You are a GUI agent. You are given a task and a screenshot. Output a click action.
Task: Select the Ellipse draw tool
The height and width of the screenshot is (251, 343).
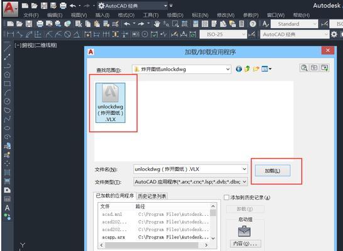click(x=7, y=128)
